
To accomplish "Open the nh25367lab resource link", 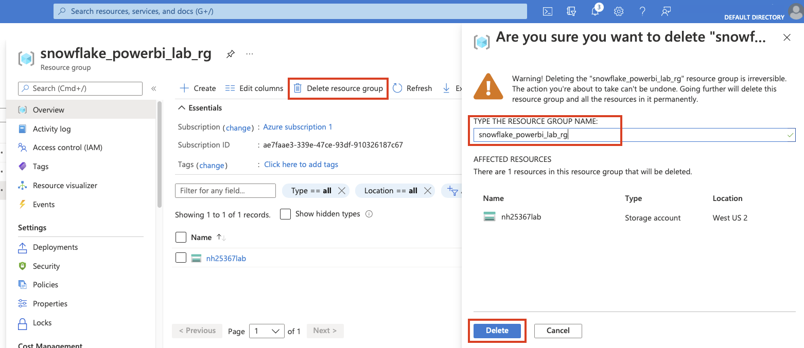I will tap(226, 259).
